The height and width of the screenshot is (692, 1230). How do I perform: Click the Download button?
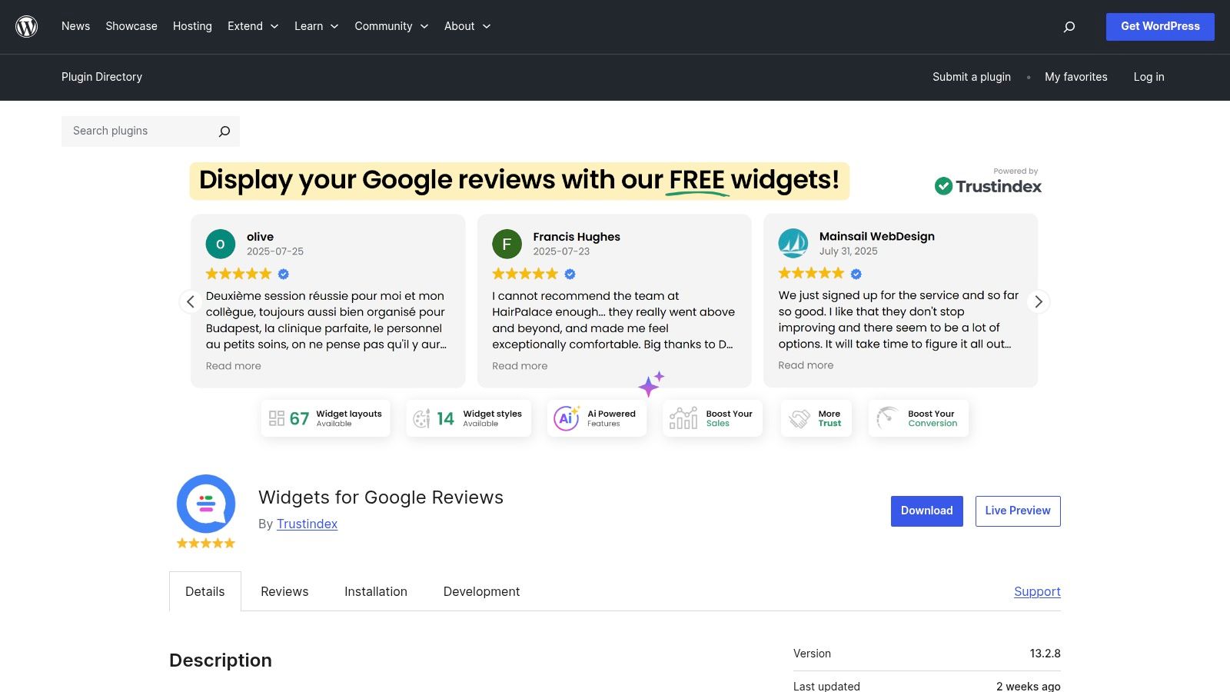[x=927, y=511]
